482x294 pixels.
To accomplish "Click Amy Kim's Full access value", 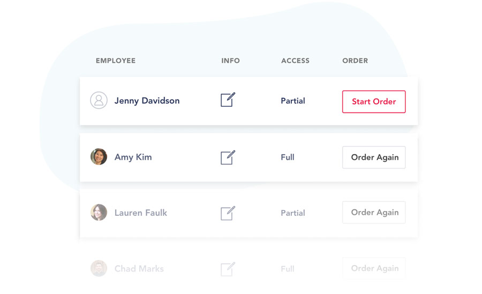I will point(288,157).
